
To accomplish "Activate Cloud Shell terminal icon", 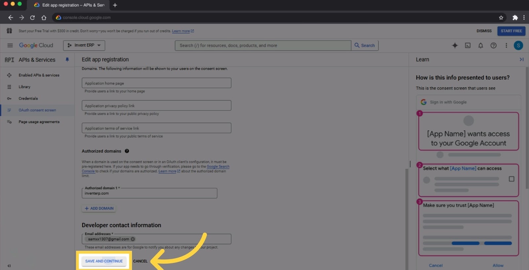I will click(468, 45).
